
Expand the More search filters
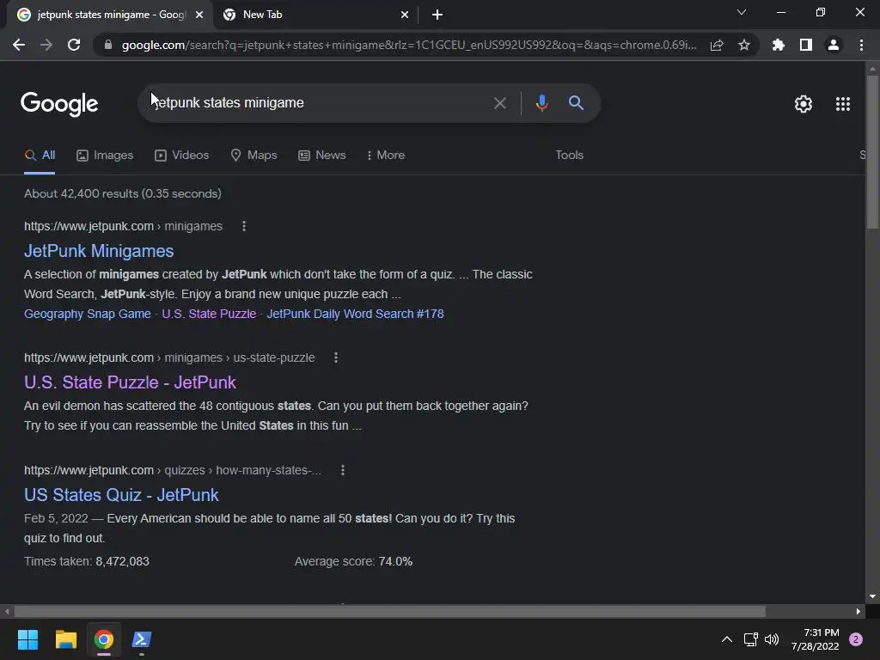coord(386,155)
